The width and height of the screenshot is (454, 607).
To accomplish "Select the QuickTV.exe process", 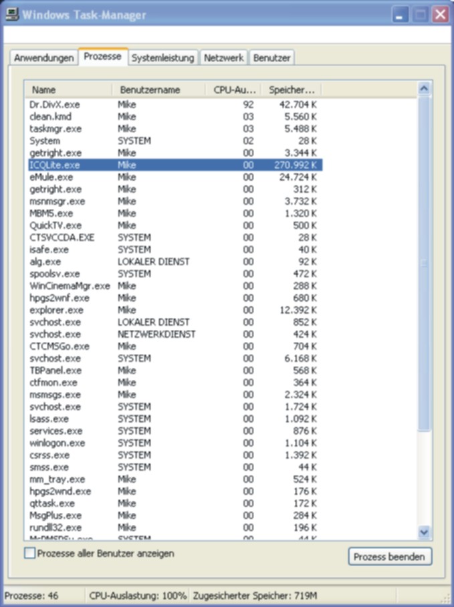I will click(x=175, y=225).
